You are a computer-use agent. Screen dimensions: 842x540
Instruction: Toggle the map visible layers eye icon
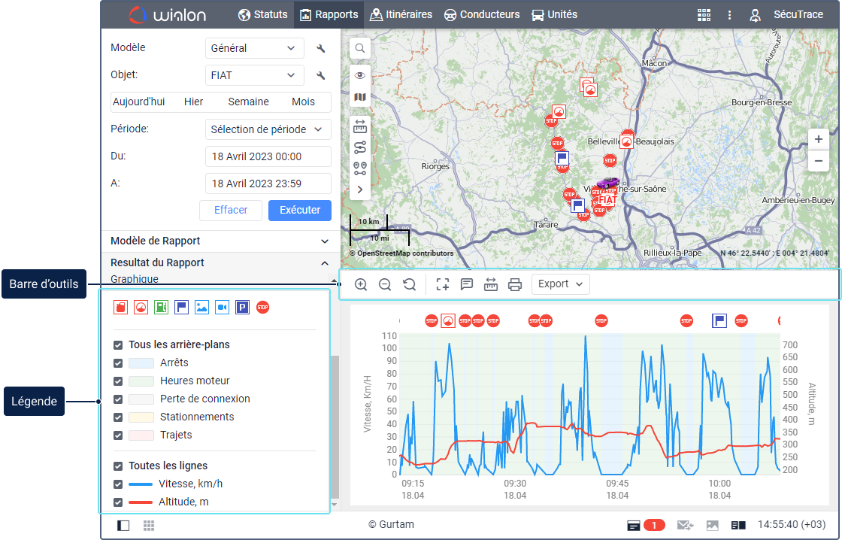pyautogui.click(x=360, y=75)
